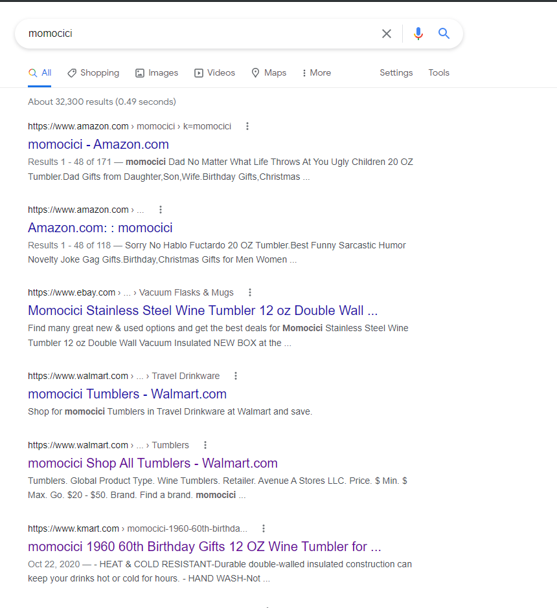
Task: Open three-dot menu for Walmart Tumblers result
Action: click(x=205, y=445)
